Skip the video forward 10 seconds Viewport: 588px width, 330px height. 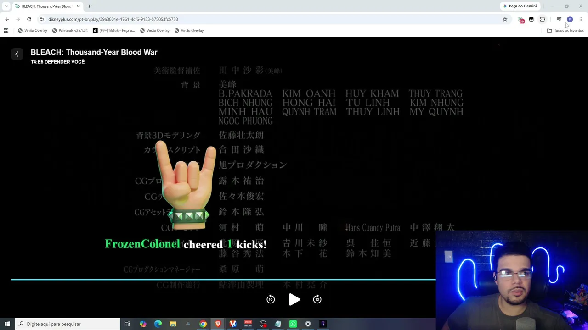click(x=317, y=299)
